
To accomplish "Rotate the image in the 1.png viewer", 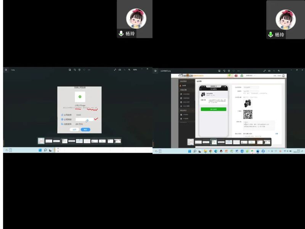I will pyautogui.click(x=75, y=70).
